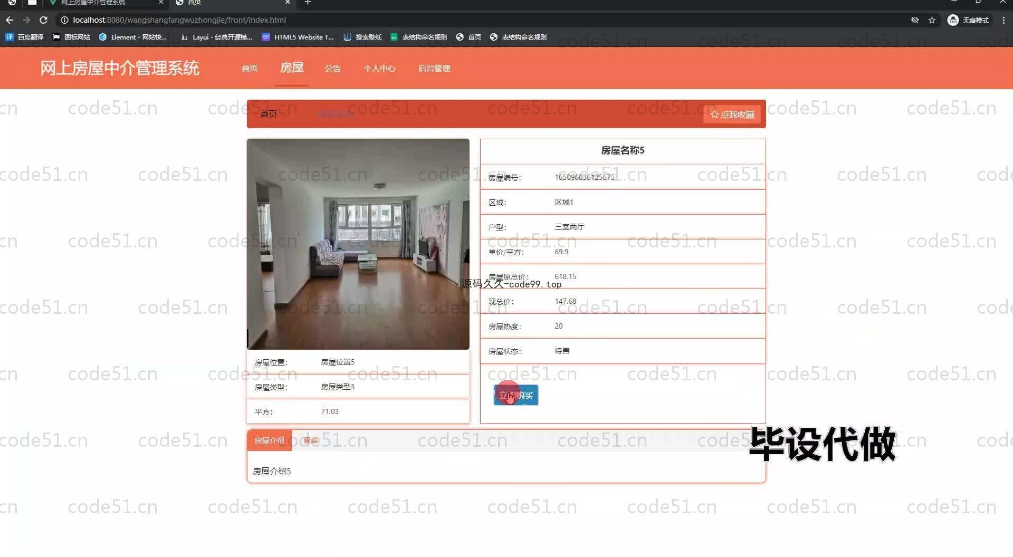
Task: Click the 网上房屋中介管理系统 site title
Action: 120,68
